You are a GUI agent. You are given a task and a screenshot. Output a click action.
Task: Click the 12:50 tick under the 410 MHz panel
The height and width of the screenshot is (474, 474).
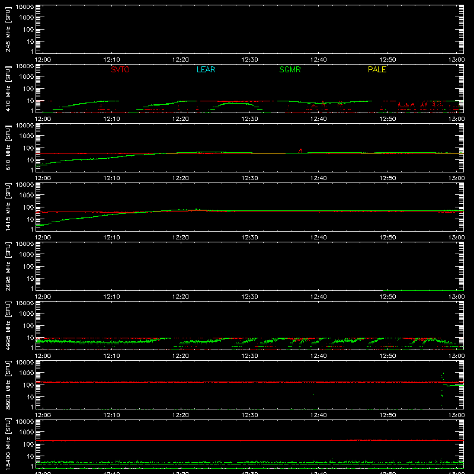(387, 119)
